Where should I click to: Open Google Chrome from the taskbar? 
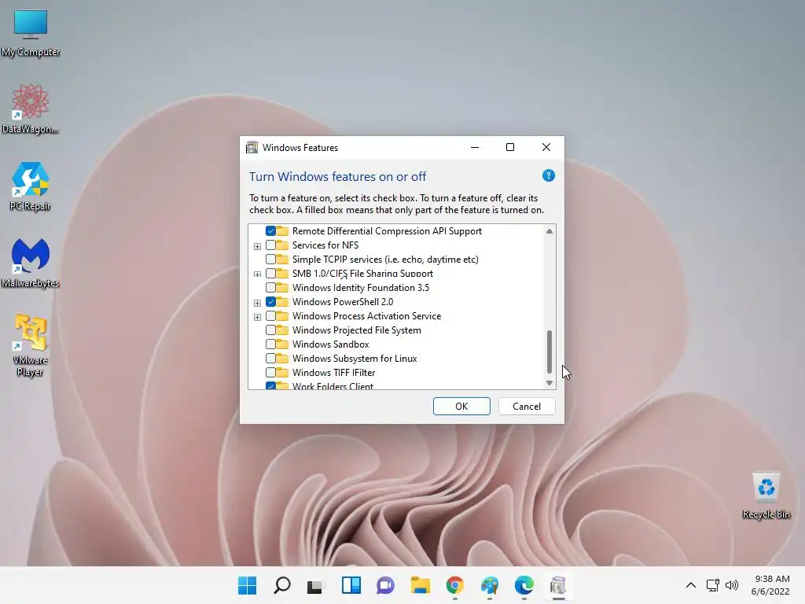(455, 585)
